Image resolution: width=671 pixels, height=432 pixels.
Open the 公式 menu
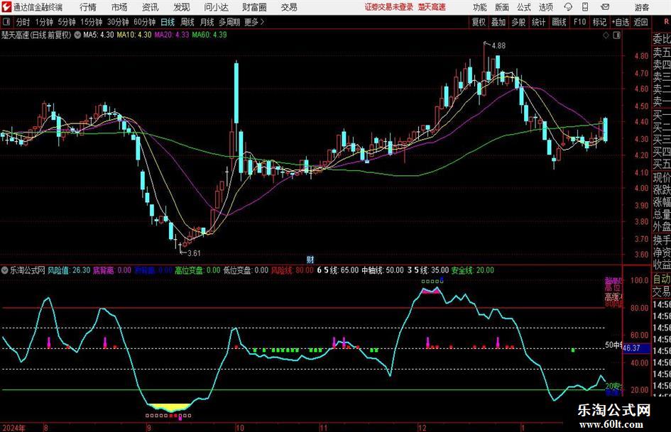click(523, 7)
